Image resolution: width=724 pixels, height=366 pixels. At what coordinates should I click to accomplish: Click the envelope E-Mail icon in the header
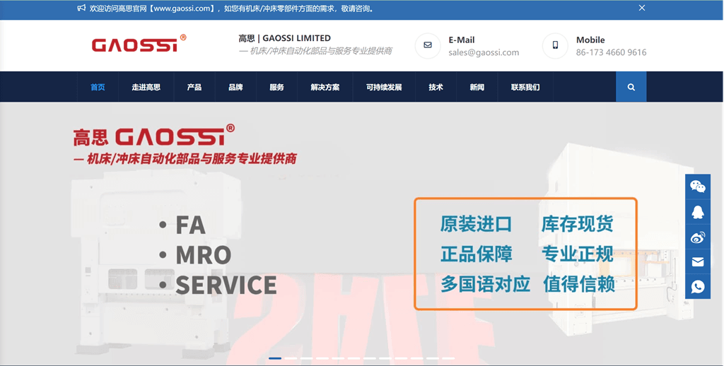click(x=428, y=45)
